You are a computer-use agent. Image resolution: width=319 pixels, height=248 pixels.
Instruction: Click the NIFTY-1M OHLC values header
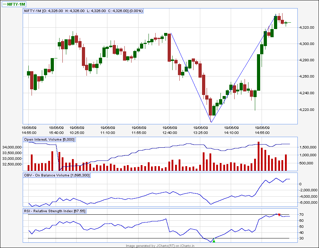(83, 11)
